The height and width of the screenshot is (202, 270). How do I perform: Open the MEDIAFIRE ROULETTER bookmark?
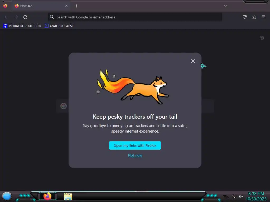pos(22,26)
